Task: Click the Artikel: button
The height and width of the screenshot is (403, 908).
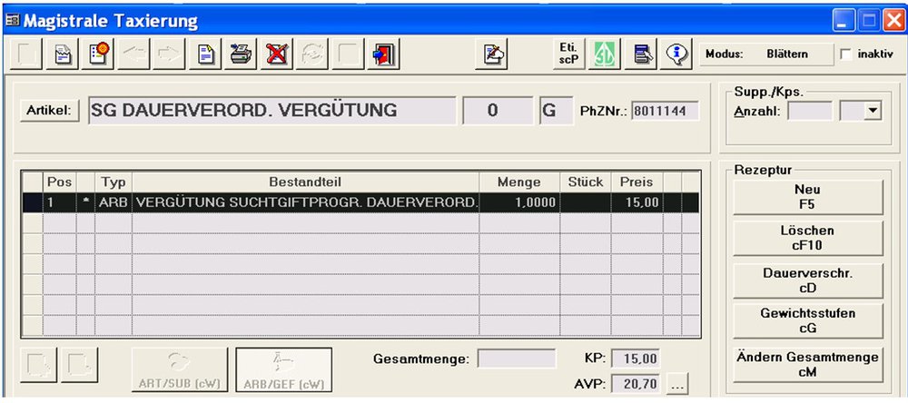Action: tap(49, 111)
